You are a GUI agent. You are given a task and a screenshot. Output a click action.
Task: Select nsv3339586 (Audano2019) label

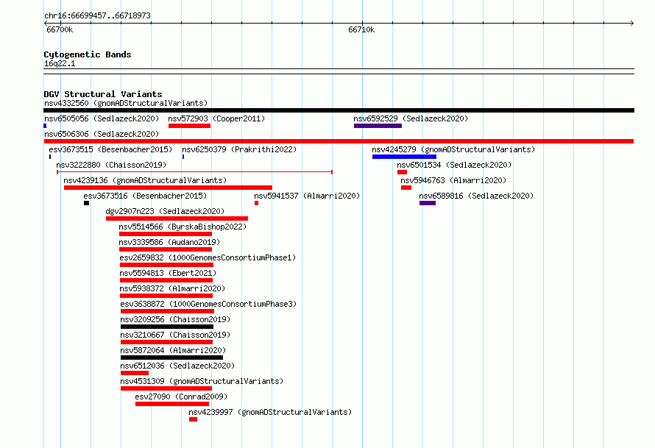169,242
